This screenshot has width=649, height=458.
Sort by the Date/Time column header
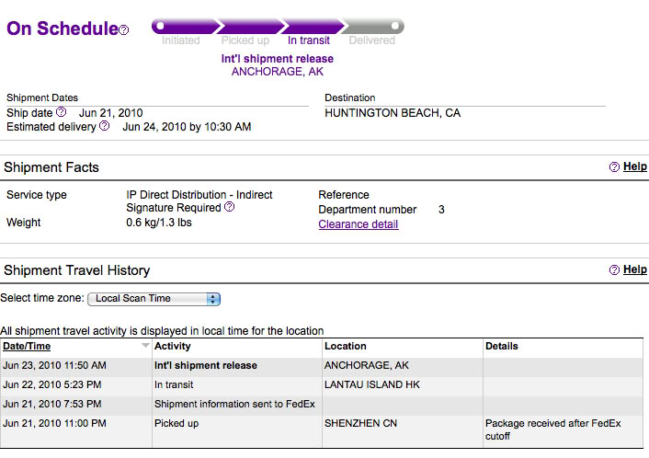tap(27, 347)
